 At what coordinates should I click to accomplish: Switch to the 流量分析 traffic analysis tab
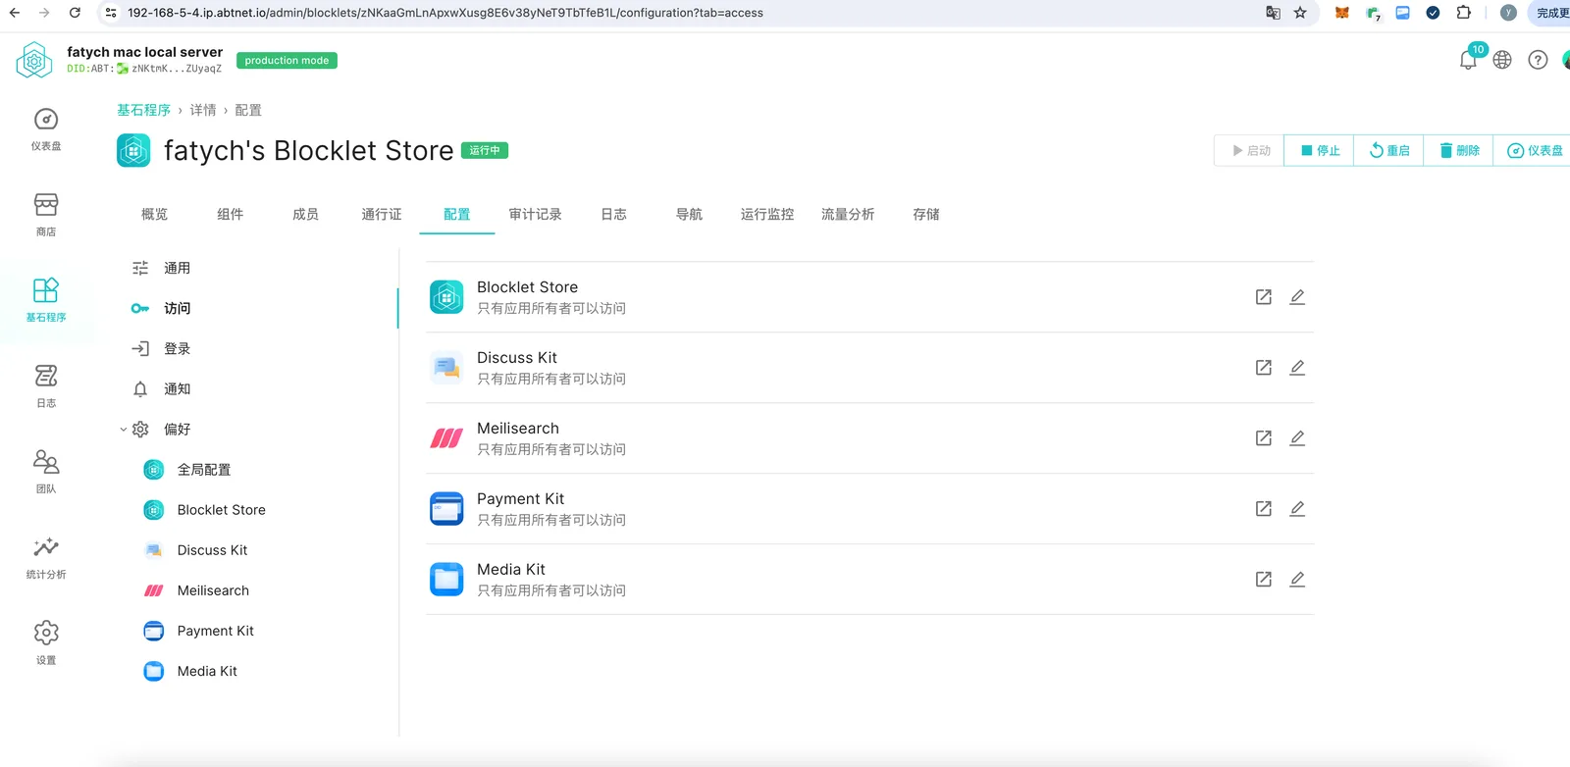[848, 214]
